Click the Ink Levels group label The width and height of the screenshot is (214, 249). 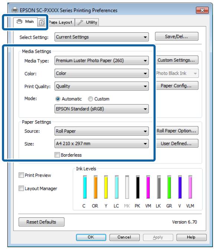click(x=86, y=169)
